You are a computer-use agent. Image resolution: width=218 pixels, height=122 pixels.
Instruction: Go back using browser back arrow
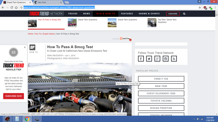coord(3,8)
